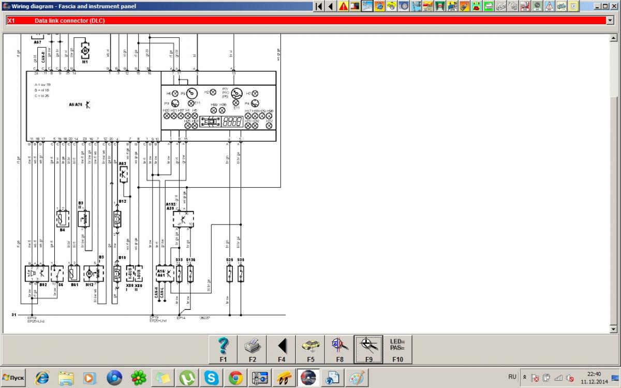The width and height of the screenshot is (621, 388).
Task: Go back using the F4 black arrow button
Action: tap(282, 349)
